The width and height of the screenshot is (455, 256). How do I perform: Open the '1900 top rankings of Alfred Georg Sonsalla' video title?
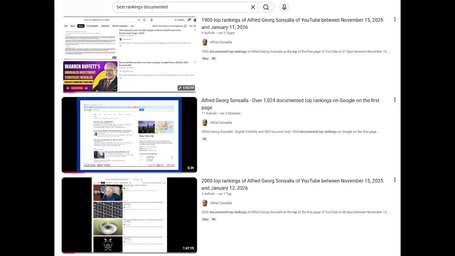point(292,23)
